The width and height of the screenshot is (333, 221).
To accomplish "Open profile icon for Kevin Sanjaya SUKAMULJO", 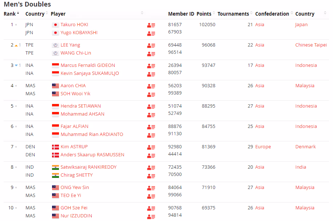I will [x=151, y=74].
